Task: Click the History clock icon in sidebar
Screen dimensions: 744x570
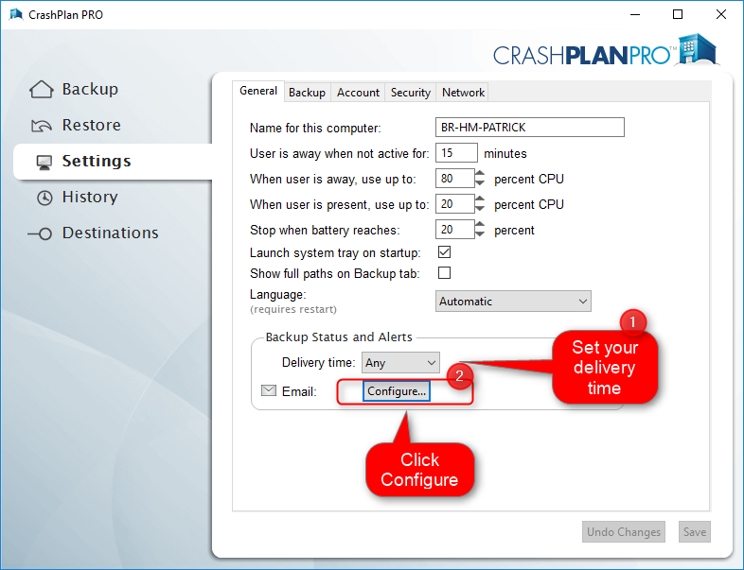Action: (x=44, y=198)
